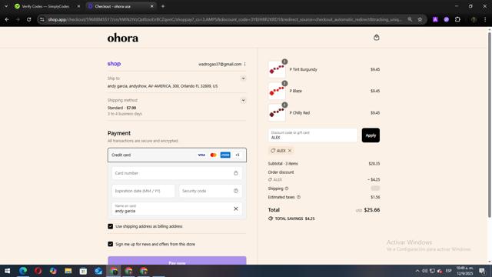Open account options menu beside the email
This screenshot has height=277, width=492.
[244, 64]
